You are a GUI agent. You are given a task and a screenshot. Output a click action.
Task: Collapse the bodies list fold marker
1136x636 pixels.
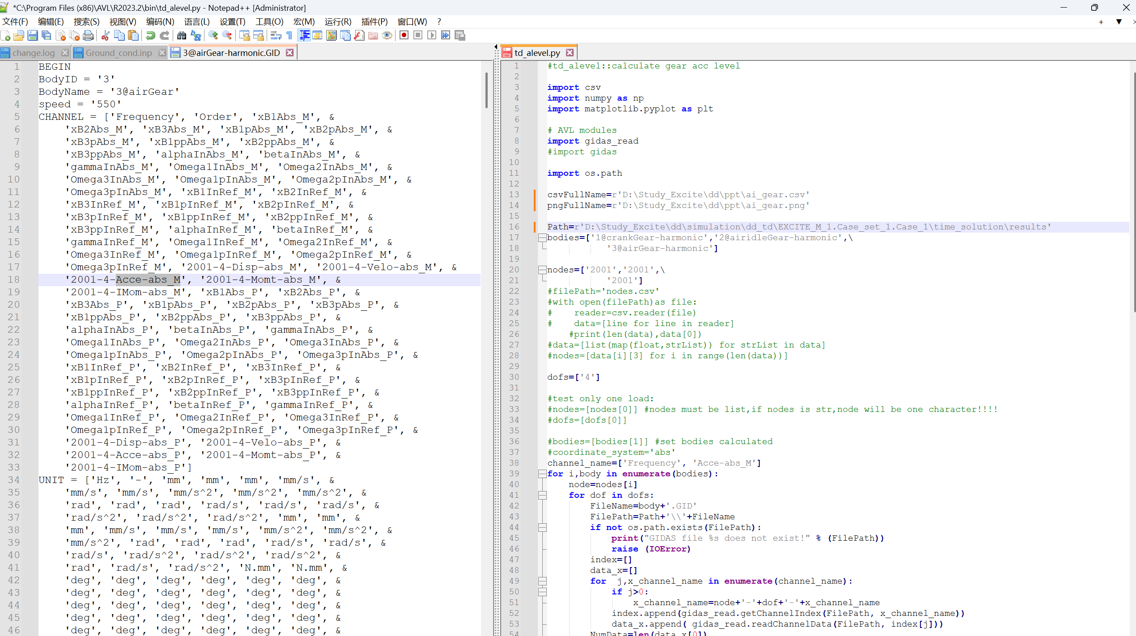(x=542, y=237)
